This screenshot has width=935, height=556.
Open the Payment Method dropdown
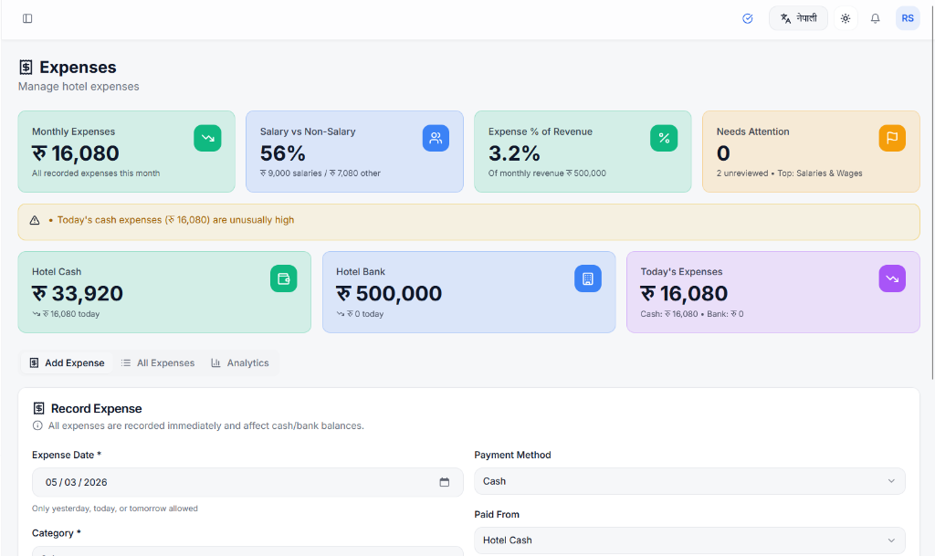(x=689, y=481)
